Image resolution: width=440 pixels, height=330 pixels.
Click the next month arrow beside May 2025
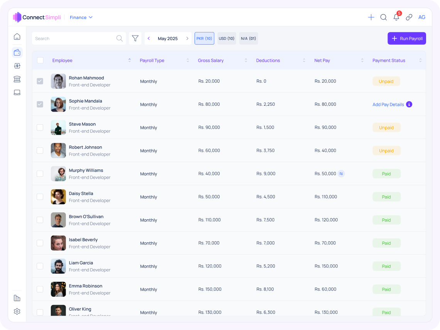coord(188,38)
